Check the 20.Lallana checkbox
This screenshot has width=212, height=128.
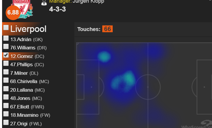tap(6, 89)
